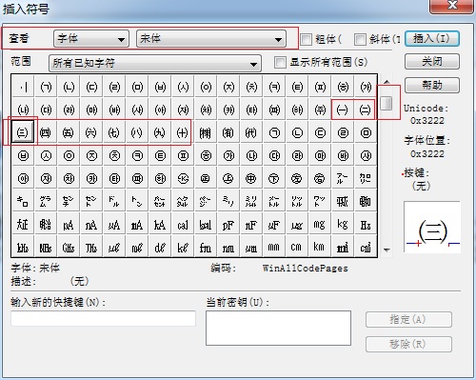The height and width of the screenshot is (380, 476).
Task: Pick the Hz unit symbol
Action: point(366,224)
